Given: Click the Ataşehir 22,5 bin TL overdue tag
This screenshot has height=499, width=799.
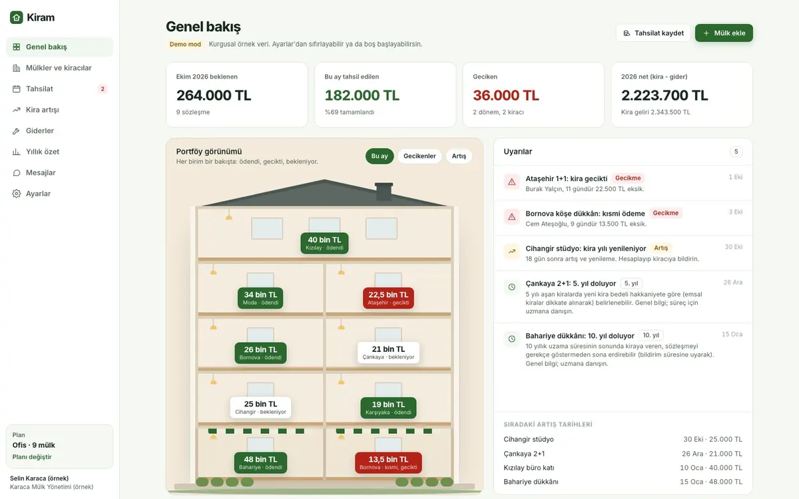Looking at the screenshot, I should [x=388, y=298].
